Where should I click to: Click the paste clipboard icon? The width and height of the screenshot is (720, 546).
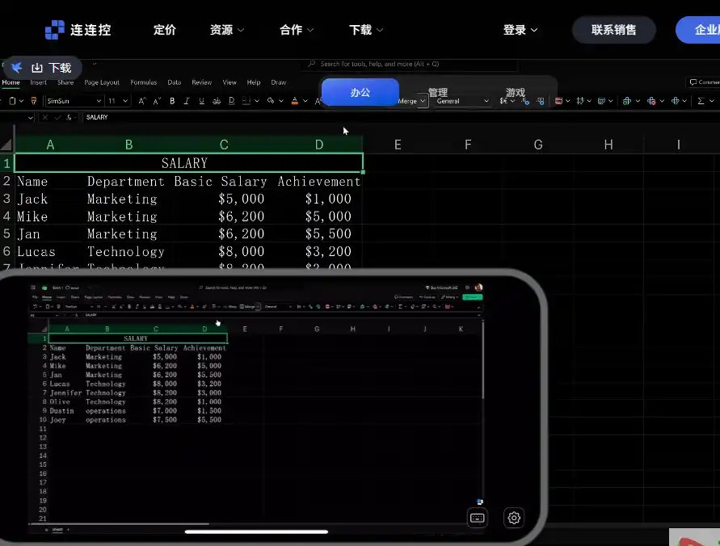pyautogui.click(x=12, y=101)
